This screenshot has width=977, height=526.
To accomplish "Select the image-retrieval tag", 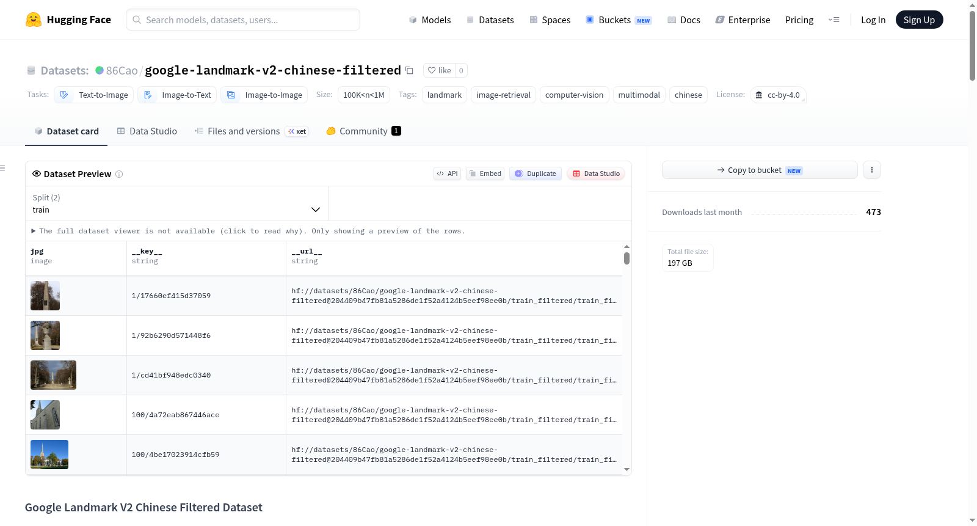I will (x=504, y=95).
